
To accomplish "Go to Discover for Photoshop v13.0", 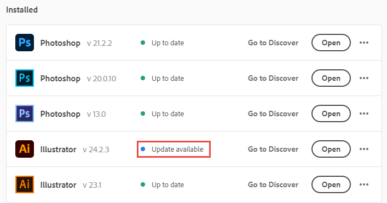I will tap(273, 114).
